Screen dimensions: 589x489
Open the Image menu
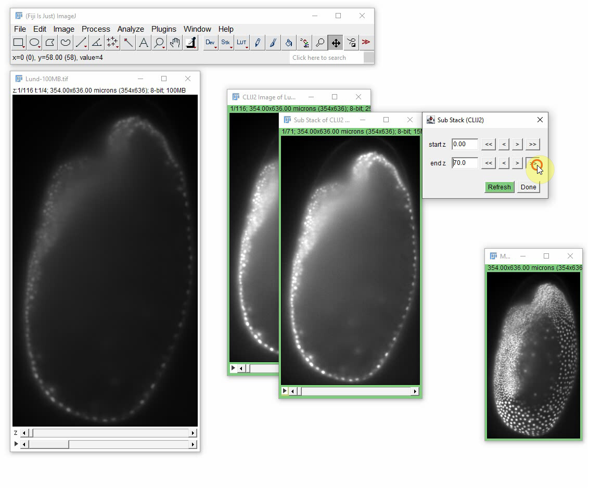pos(63,29)
